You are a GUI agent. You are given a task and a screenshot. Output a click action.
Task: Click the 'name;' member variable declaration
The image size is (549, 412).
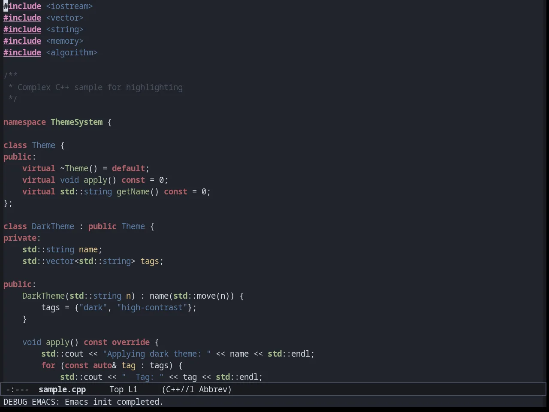pos(90,250)
